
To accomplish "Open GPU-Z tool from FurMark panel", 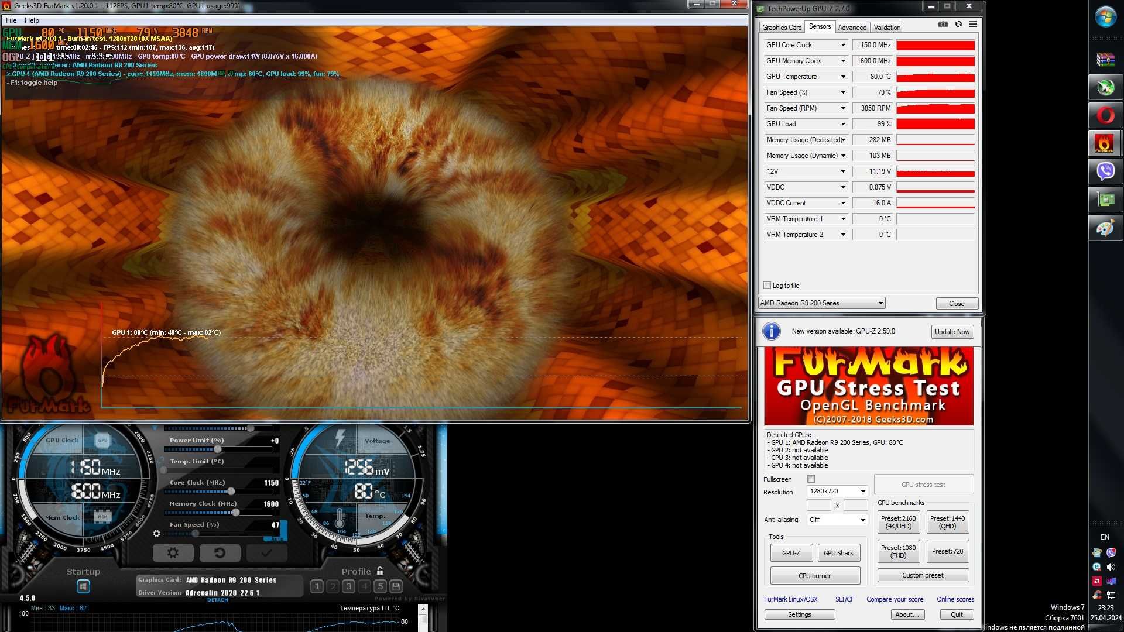I will (x=790, y=552).
